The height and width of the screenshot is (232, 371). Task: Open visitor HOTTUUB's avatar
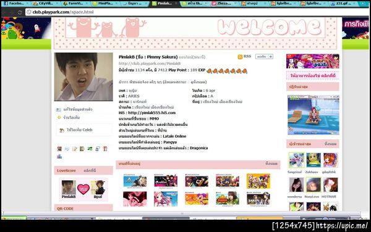click(x=331, y=184)
